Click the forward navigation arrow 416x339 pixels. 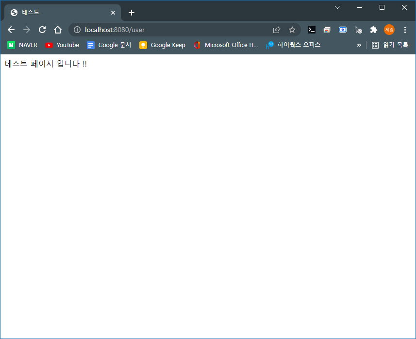click(x=27, y=30)
